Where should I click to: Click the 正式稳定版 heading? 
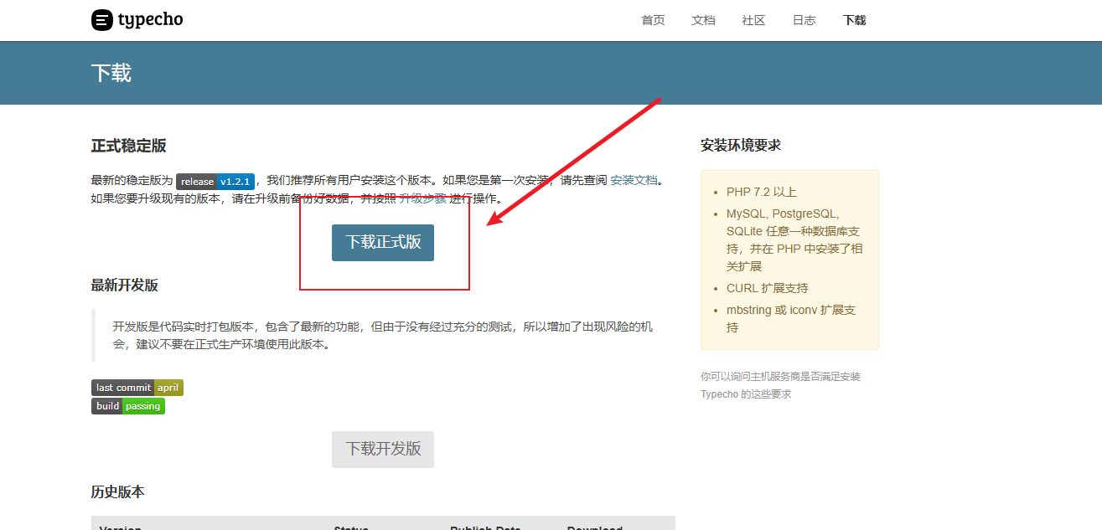[129, 146]
